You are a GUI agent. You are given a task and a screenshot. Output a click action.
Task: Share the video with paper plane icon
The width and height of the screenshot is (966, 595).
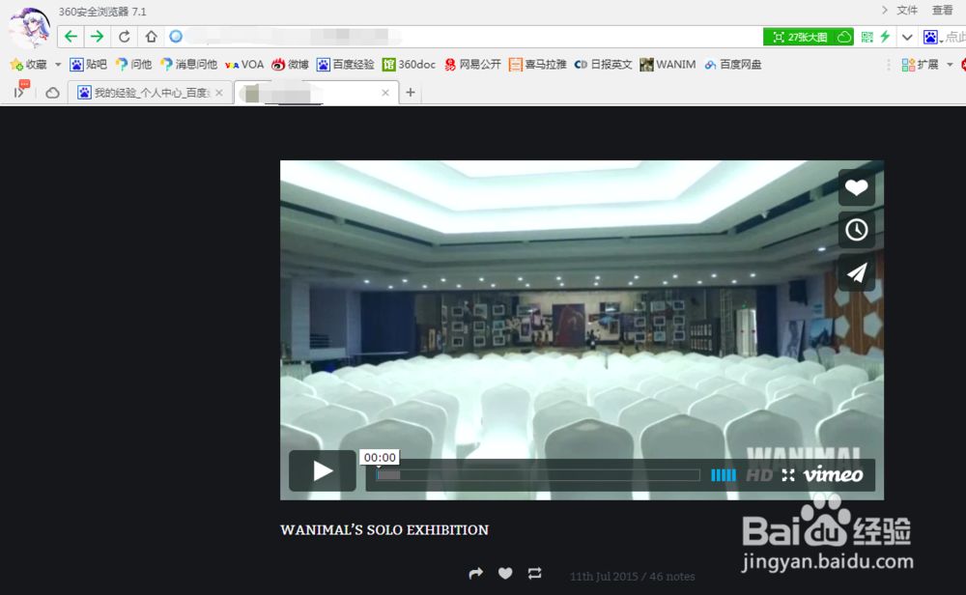click(856, 272)
